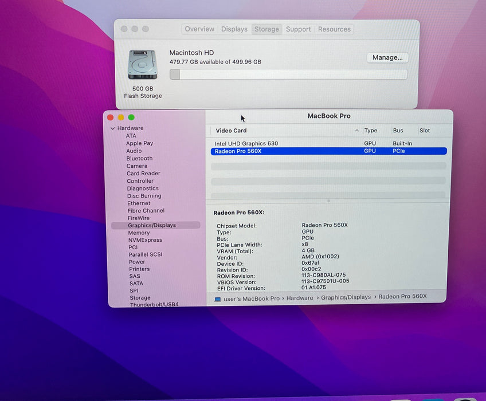Sort by the Slot column header
This screenshot has width=486, height=401.
pyautogui.click(x=425, y=131)
